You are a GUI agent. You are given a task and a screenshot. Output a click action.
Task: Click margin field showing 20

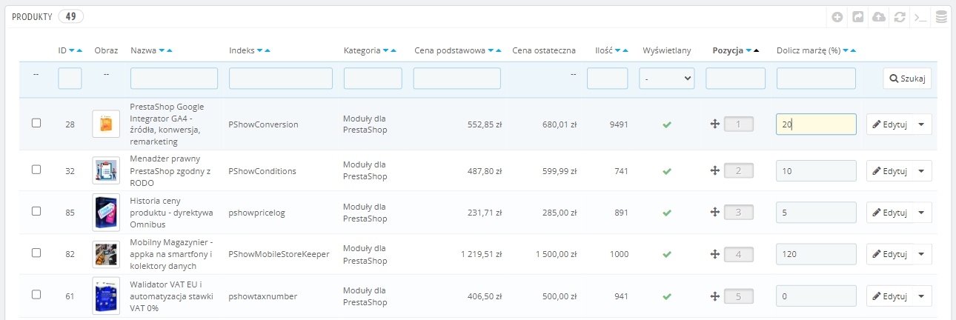[816, 124]
